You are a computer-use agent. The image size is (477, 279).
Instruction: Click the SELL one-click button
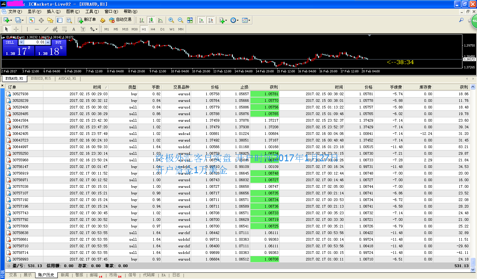[x=10, y=42]
